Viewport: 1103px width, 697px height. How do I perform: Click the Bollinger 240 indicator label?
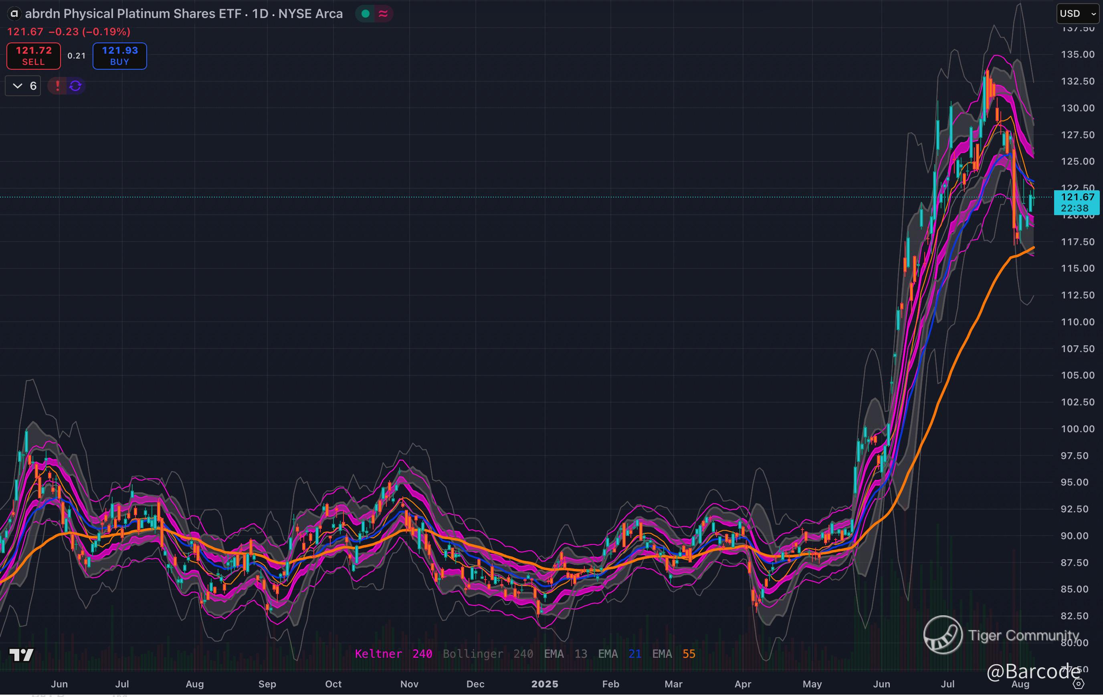[488, 654]
